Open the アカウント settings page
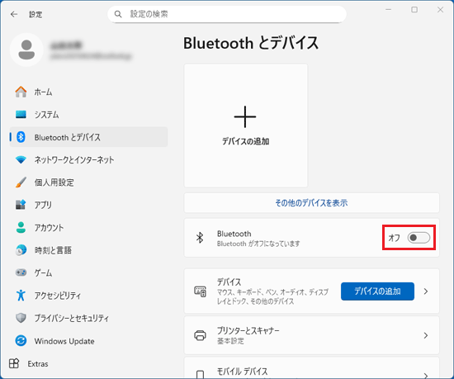Image resolution: width=454 pixels, height=379 pixels. click(88, 227)
